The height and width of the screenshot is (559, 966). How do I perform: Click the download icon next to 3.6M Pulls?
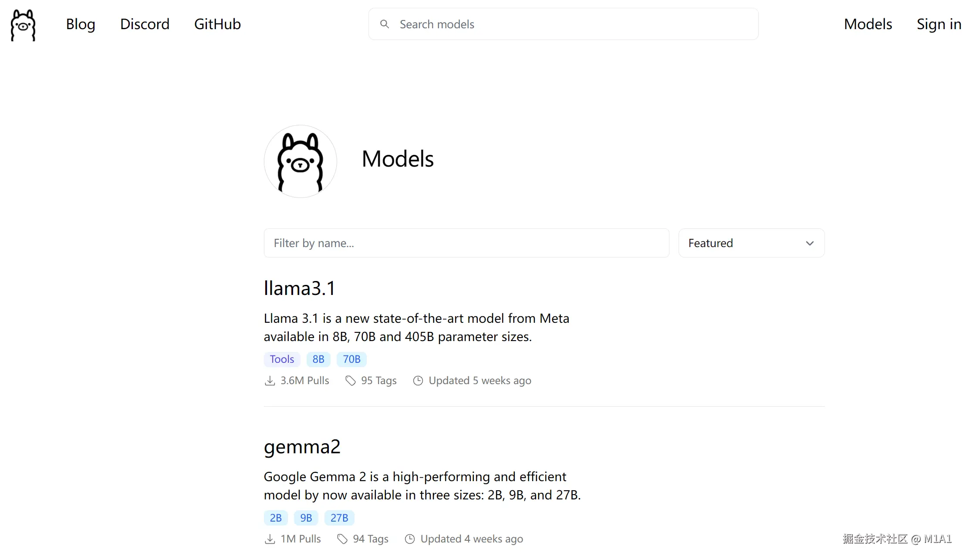click(x=270, y=381)
